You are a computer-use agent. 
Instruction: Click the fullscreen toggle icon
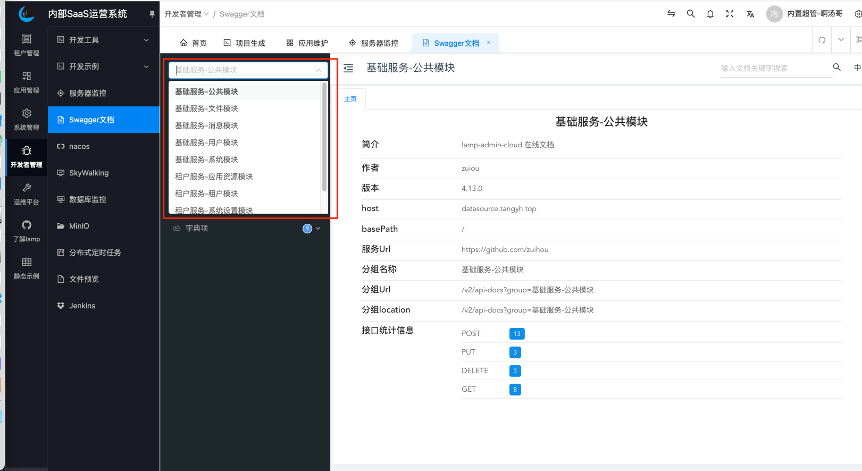click(730, 14)
